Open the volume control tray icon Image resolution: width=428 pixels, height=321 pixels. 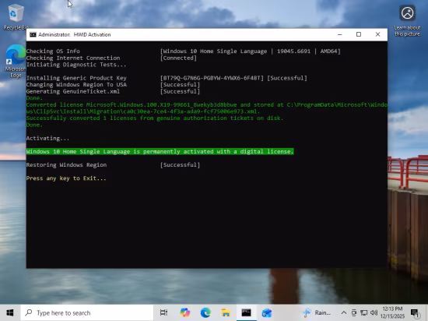tap(374, 312)
